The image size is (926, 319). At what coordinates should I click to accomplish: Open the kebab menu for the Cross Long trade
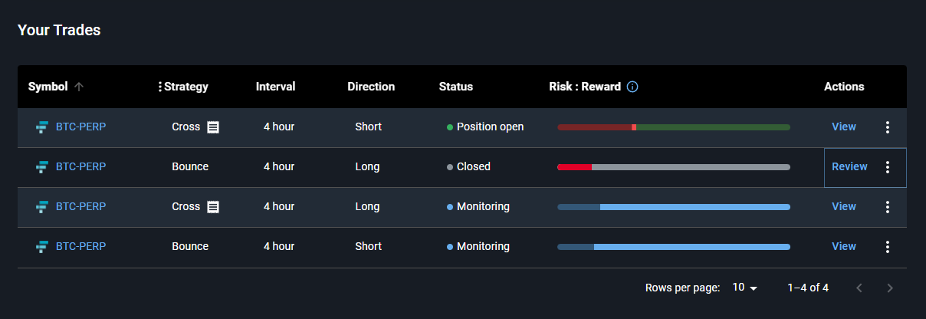[x=888, y=207]
